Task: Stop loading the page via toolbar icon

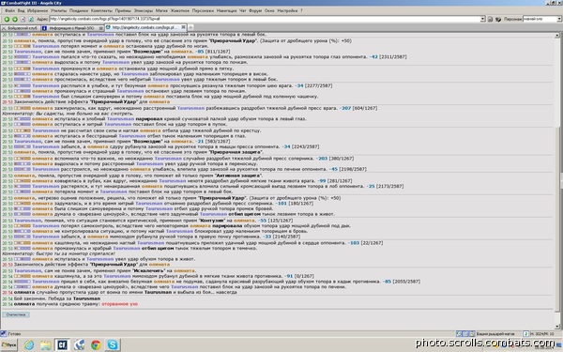Action: 23,19
